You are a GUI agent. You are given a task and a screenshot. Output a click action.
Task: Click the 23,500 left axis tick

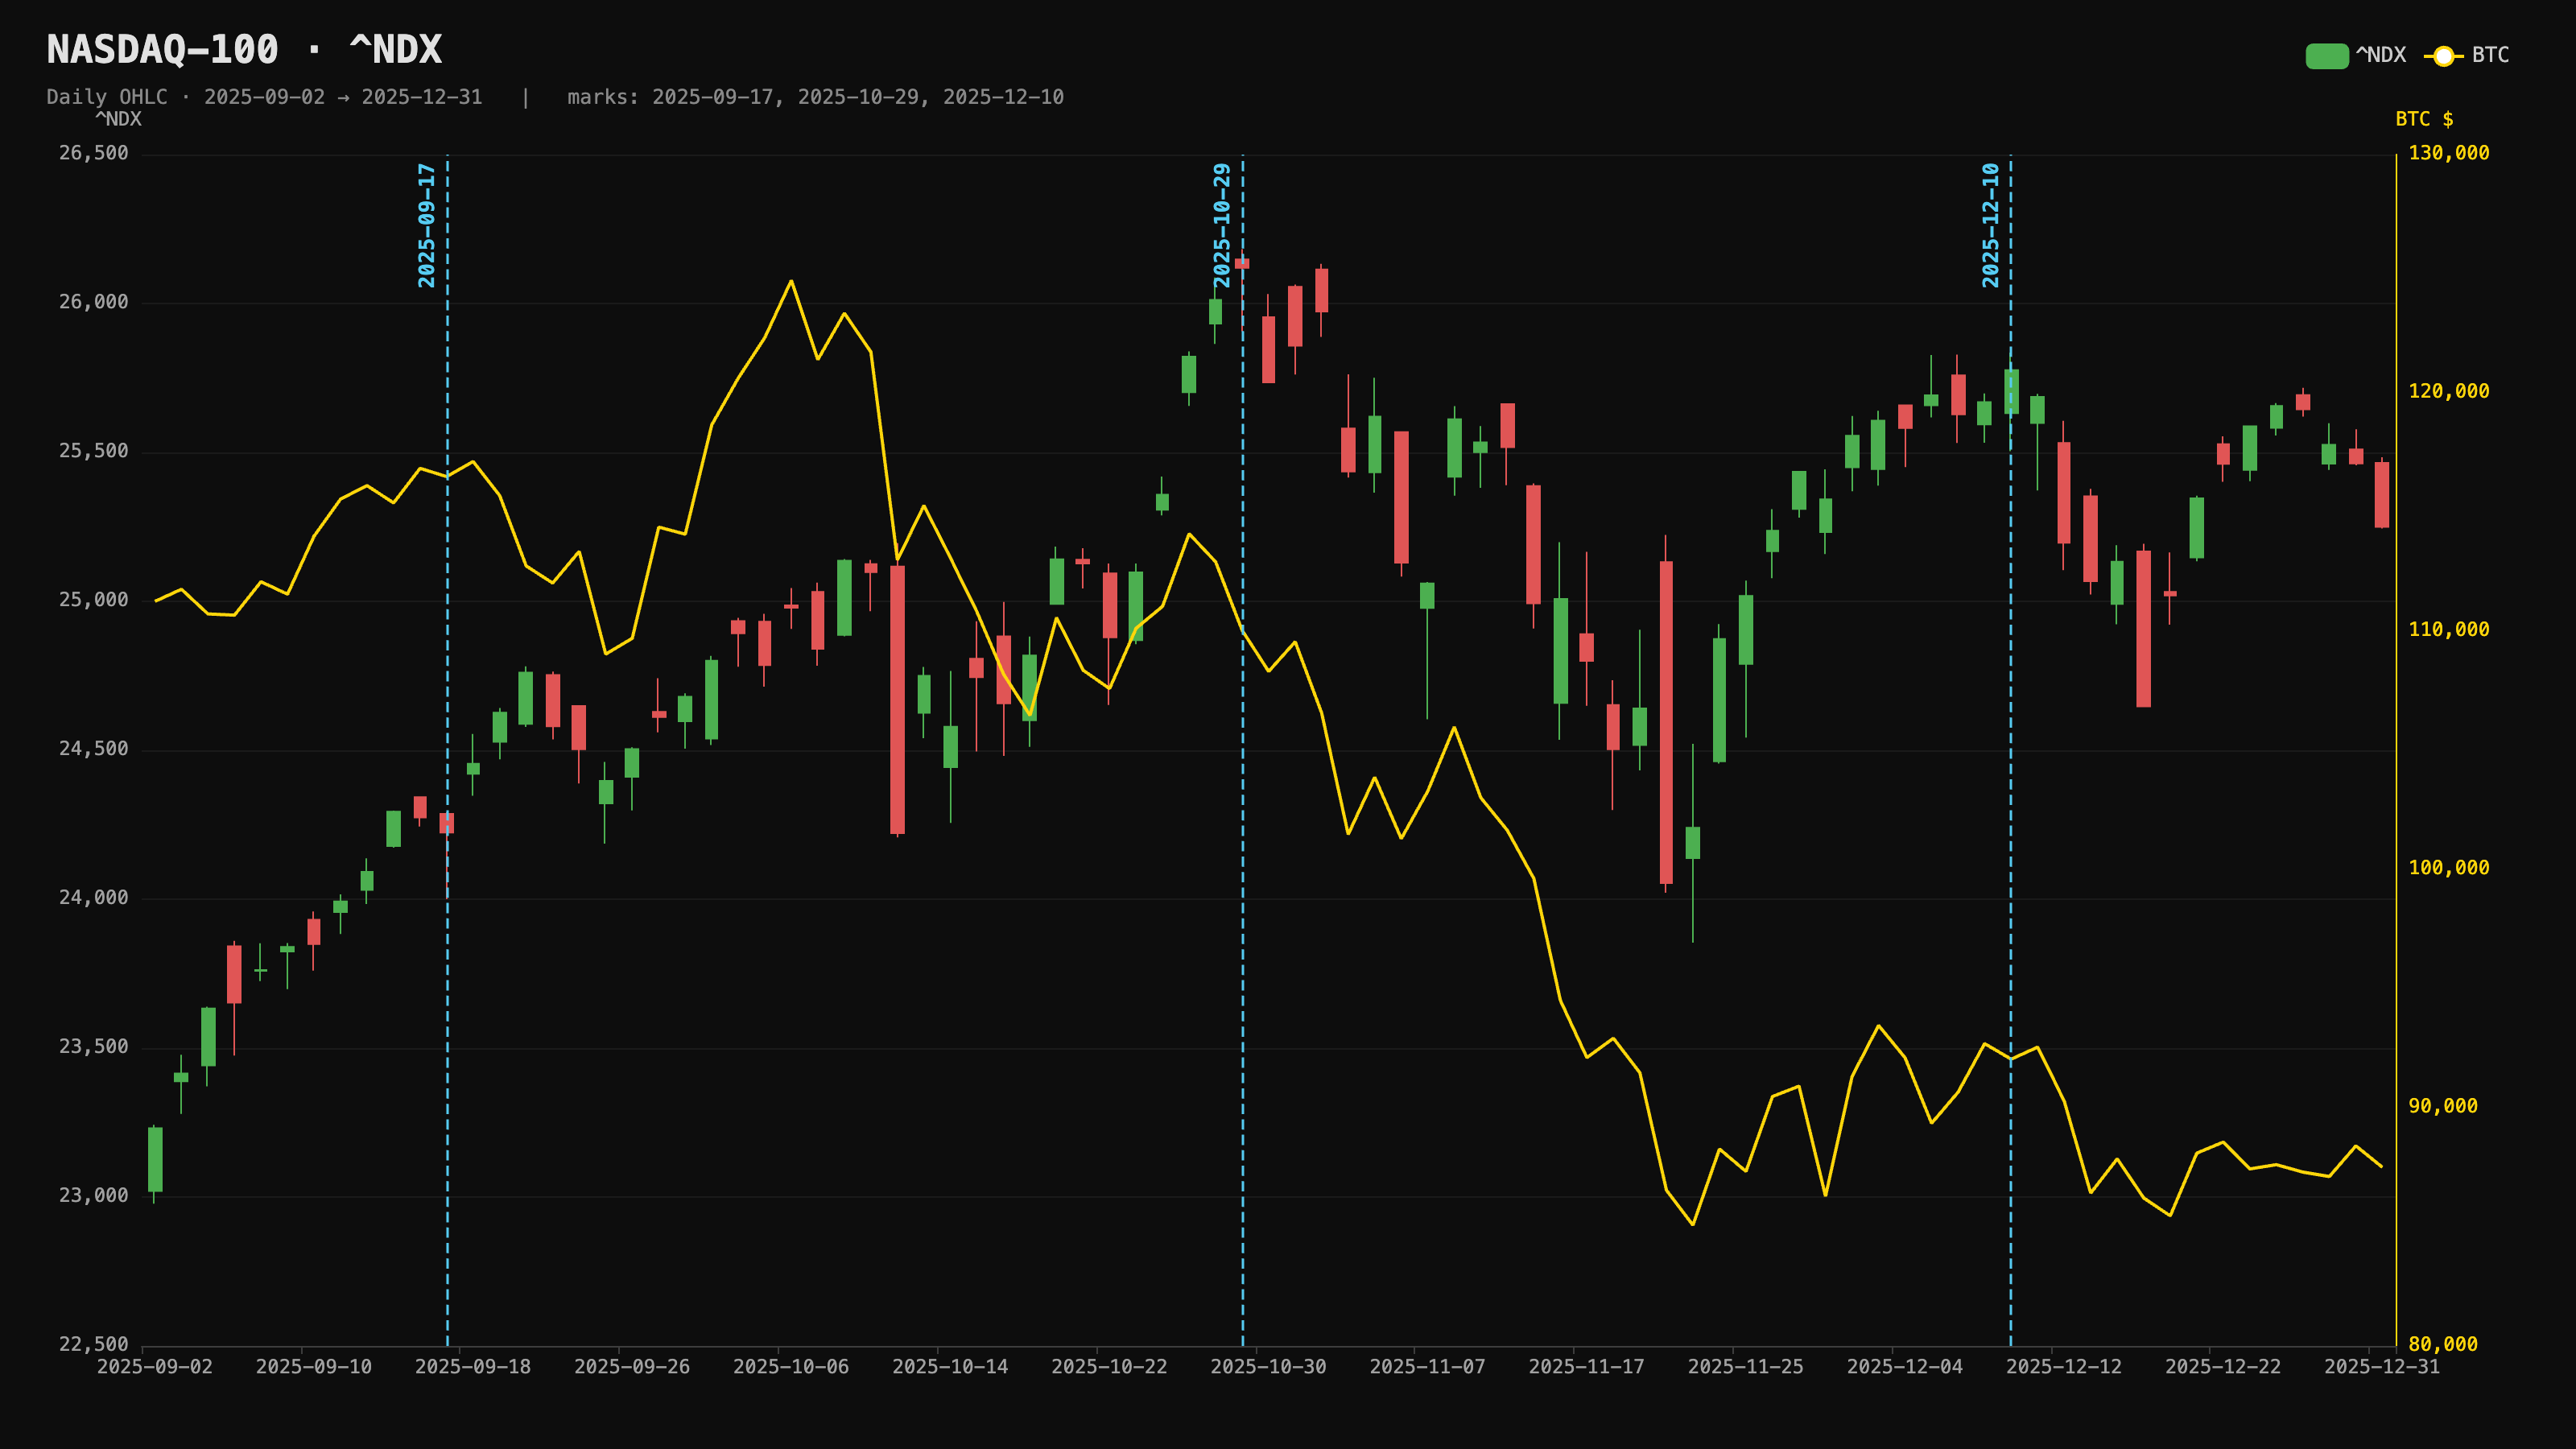[x=94, y=1047]
